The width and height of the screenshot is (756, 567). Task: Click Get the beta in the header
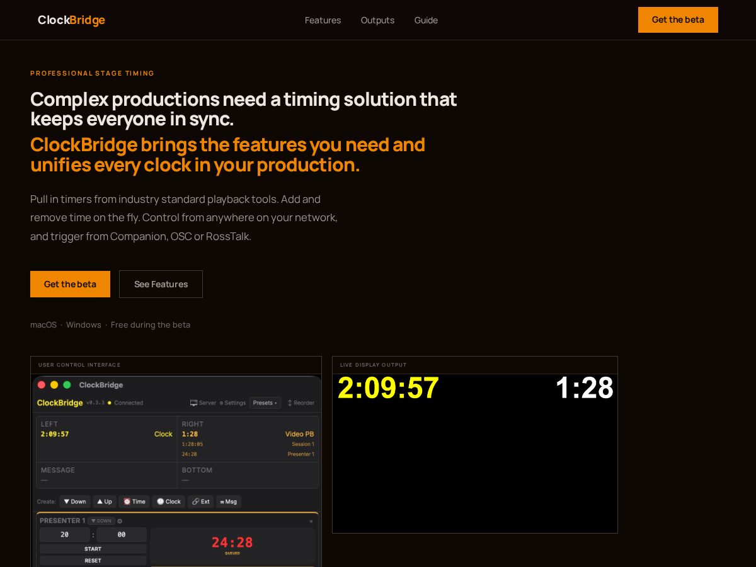point(678,20)
